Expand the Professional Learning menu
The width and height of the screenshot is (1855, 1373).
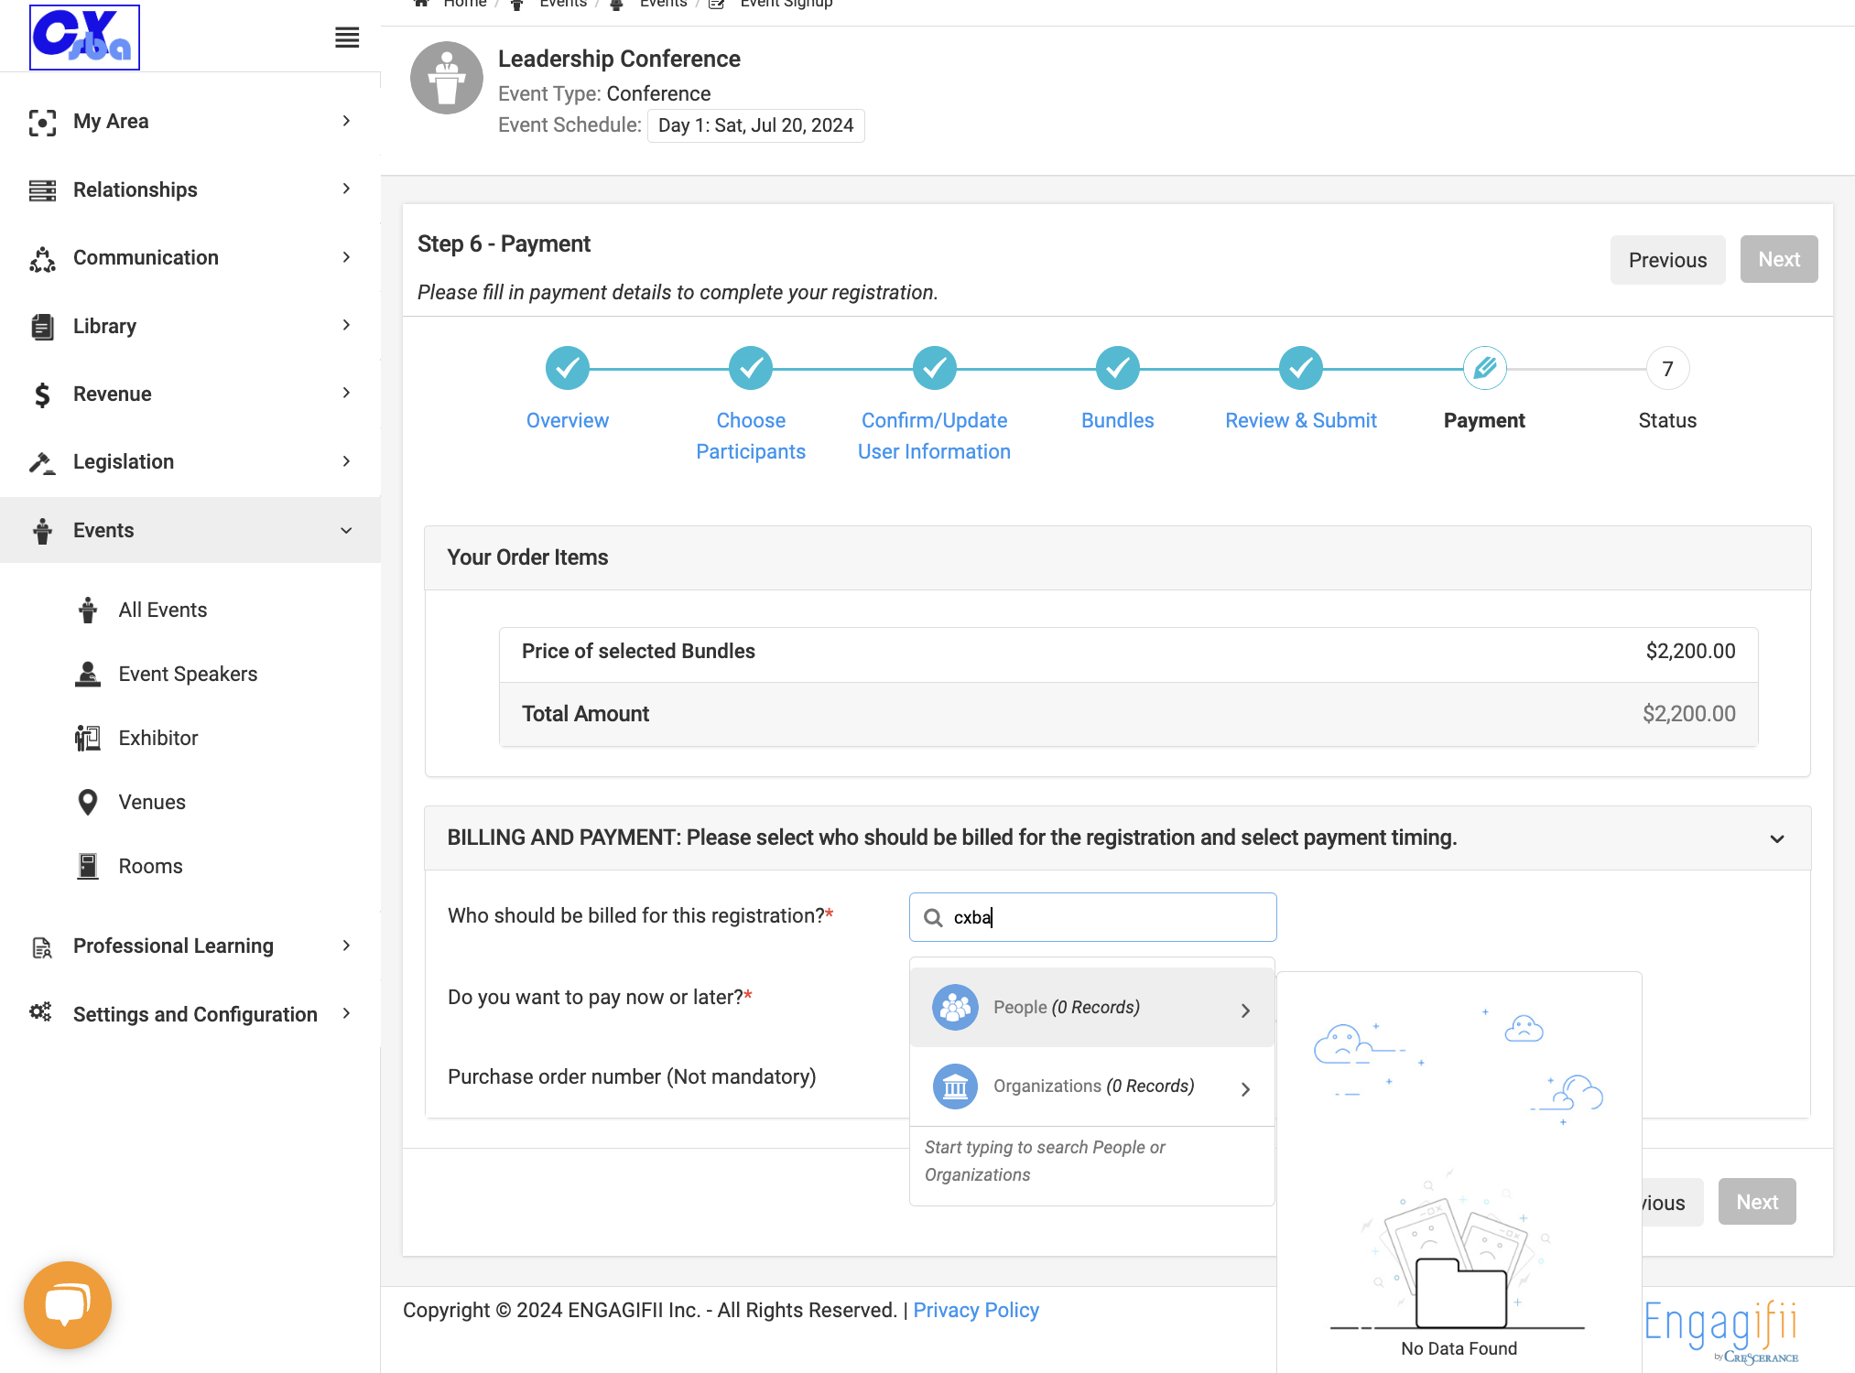190,946
